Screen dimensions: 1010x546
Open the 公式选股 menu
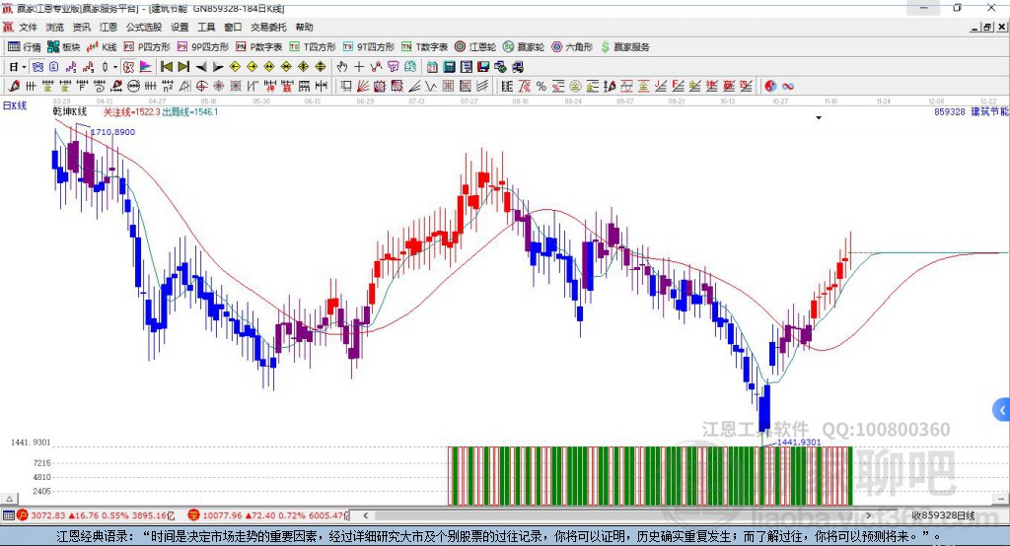(x=144, y=27)
